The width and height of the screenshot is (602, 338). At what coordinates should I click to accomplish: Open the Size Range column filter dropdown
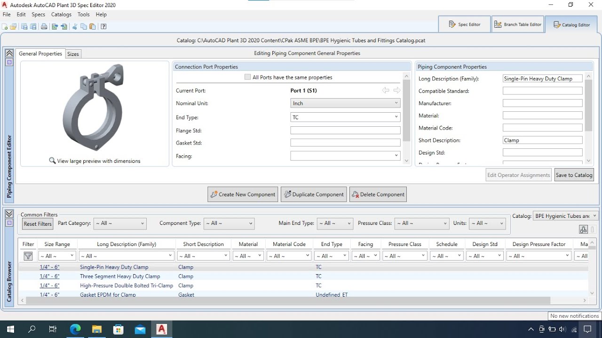point(57,256)
